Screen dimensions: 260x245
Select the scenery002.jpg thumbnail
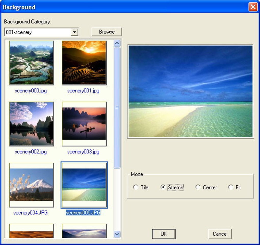point(32,124)
